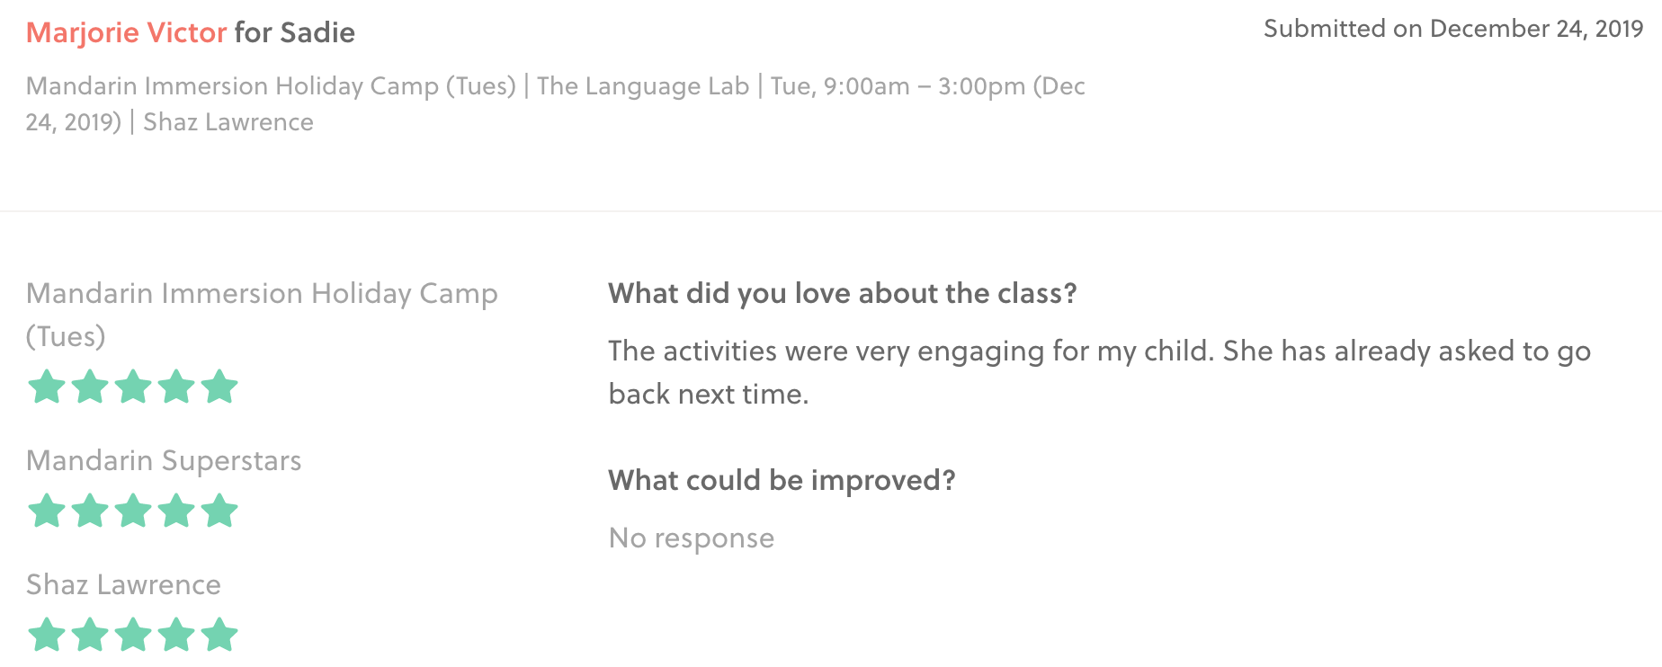Click the review text about engaging activities
Viewport: 1662px width, 667px height.
pos(1099,351)
